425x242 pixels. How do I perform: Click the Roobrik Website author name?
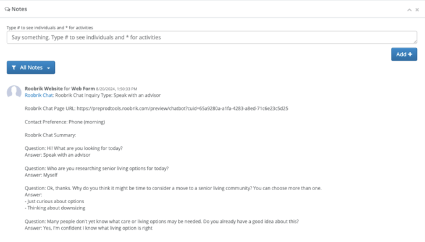(x=44, y=89)
